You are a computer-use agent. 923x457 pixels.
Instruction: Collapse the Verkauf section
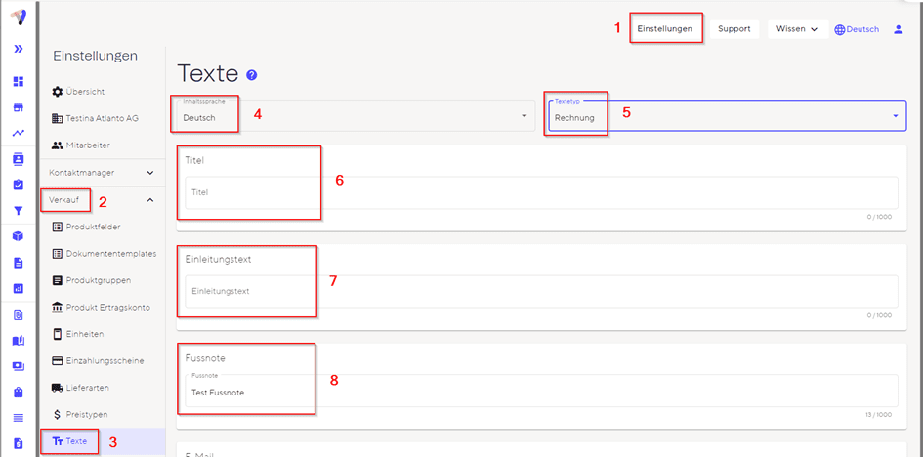pos(150,200)
